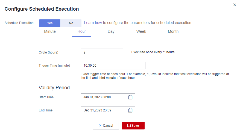
Task: Click the End Time date field
Action: click(x=104, y=110)
